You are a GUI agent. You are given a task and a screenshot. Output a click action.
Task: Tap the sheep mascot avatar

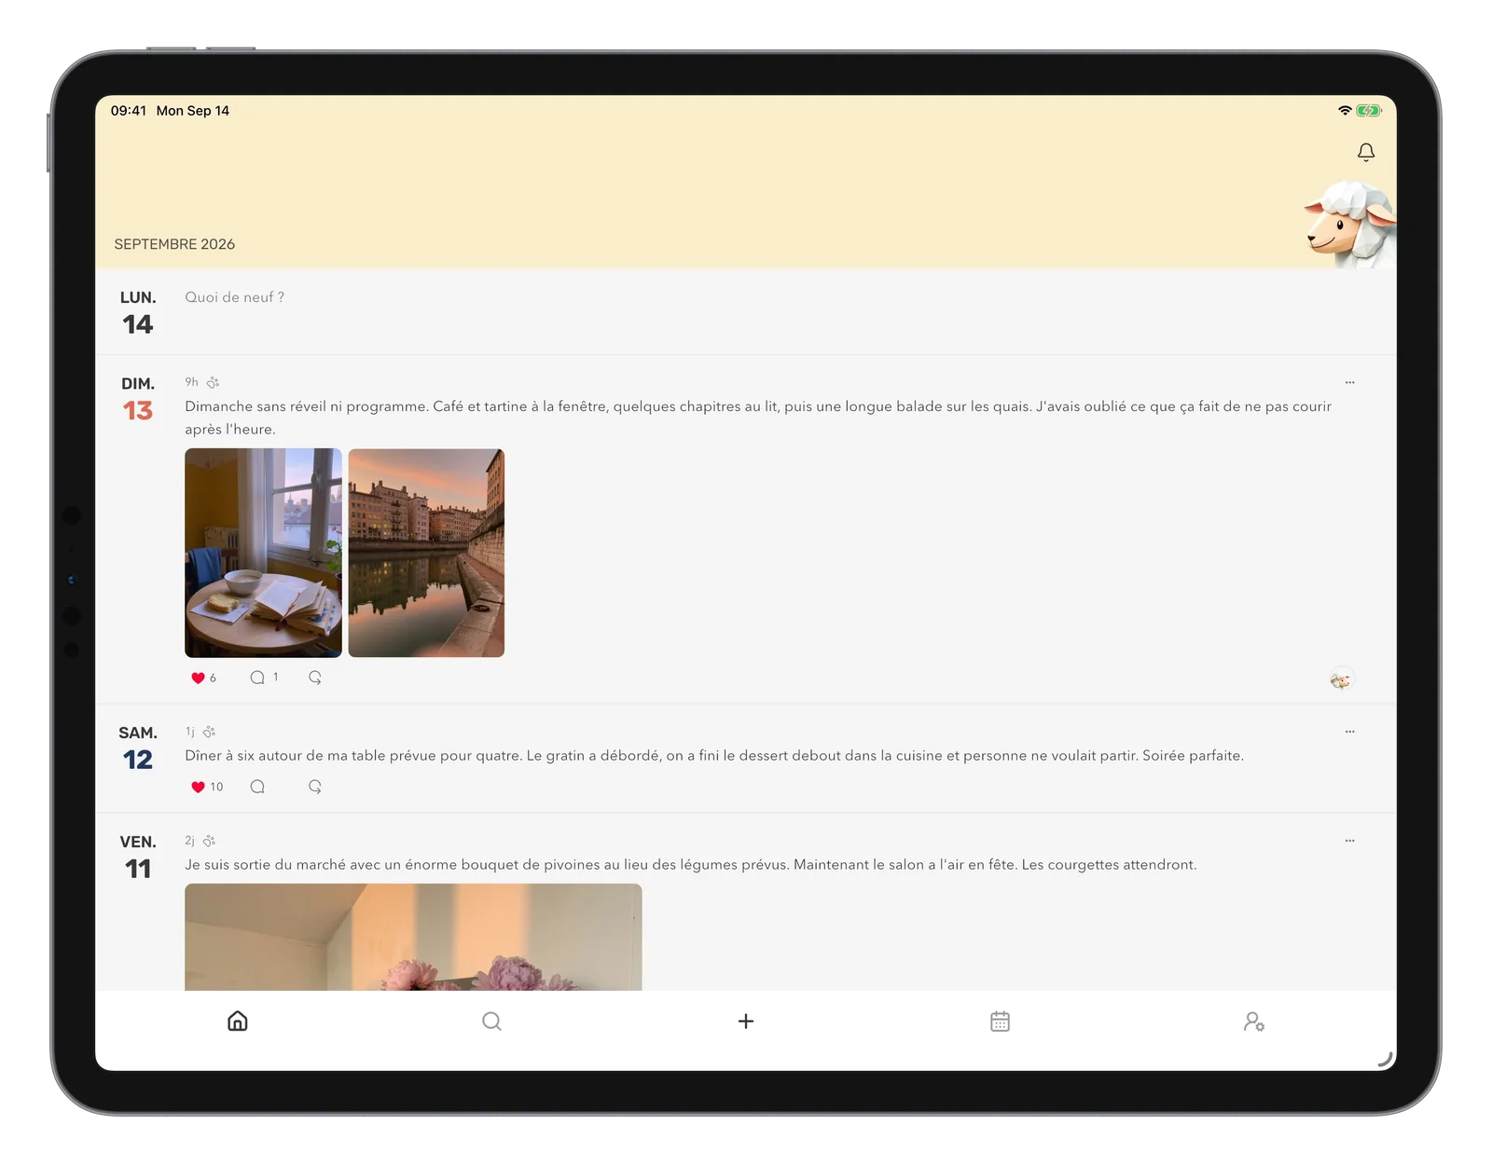click(x=1349, y=225)
